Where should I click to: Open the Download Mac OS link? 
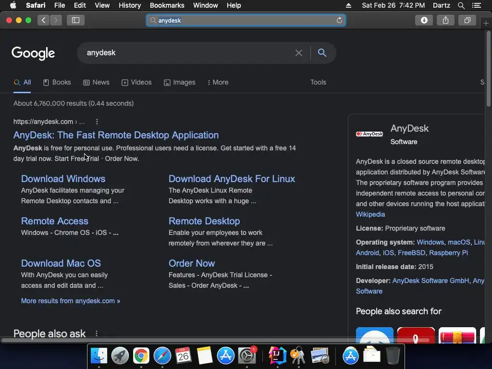[x=61, y=263]
